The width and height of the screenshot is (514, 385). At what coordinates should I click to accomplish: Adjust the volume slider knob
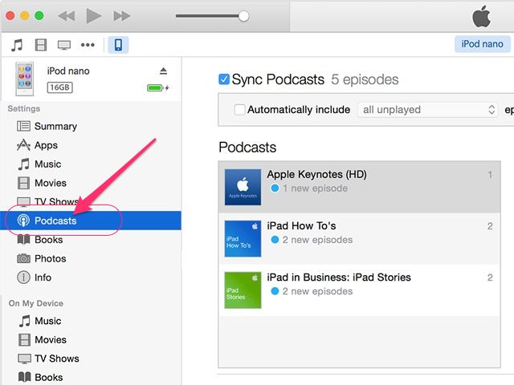point(243,16)
